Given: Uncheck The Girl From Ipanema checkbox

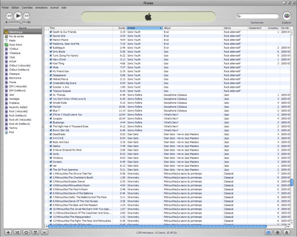Looking at the screenshot, I should [x=50, y=170].
